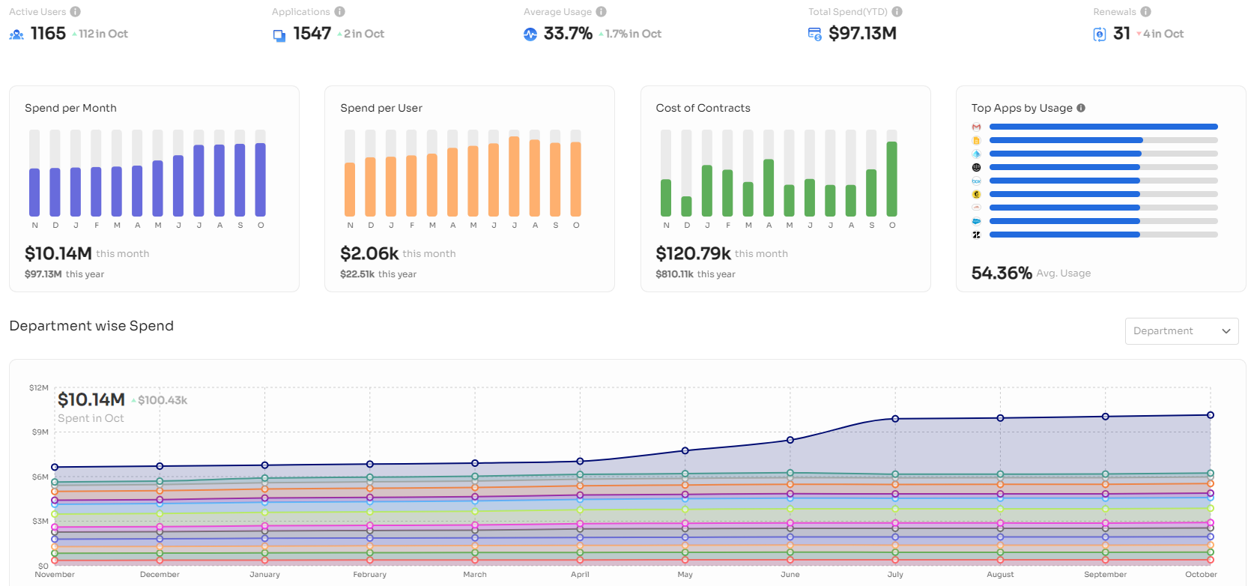Image resolution: width=1254 pixels, height=586 pixels.
Task: Select the Salesforce app icon
Action: [976, 221]
